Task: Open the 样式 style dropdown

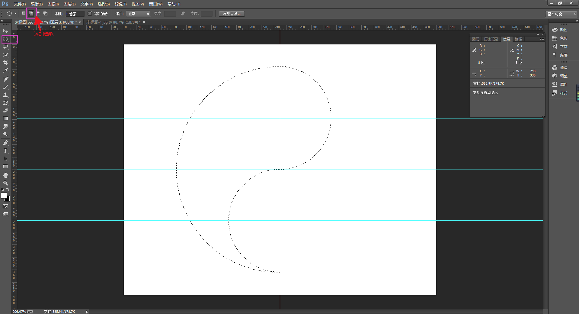Action: point(138,14)
